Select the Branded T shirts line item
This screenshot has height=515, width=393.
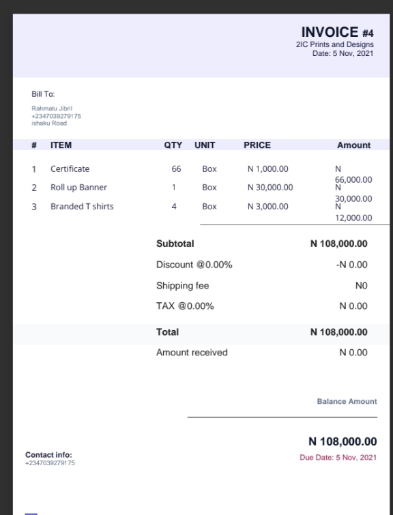pyautogui.click(x=82, y=206)
